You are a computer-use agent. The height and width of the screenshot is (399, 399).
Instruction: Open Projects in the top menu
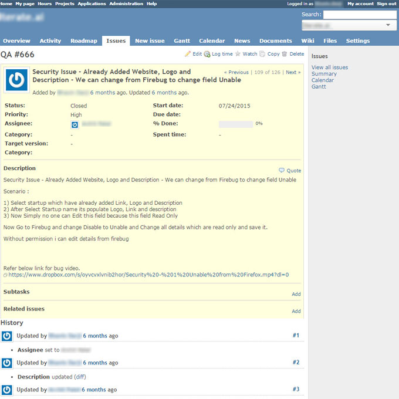click(x=65, y=4)
